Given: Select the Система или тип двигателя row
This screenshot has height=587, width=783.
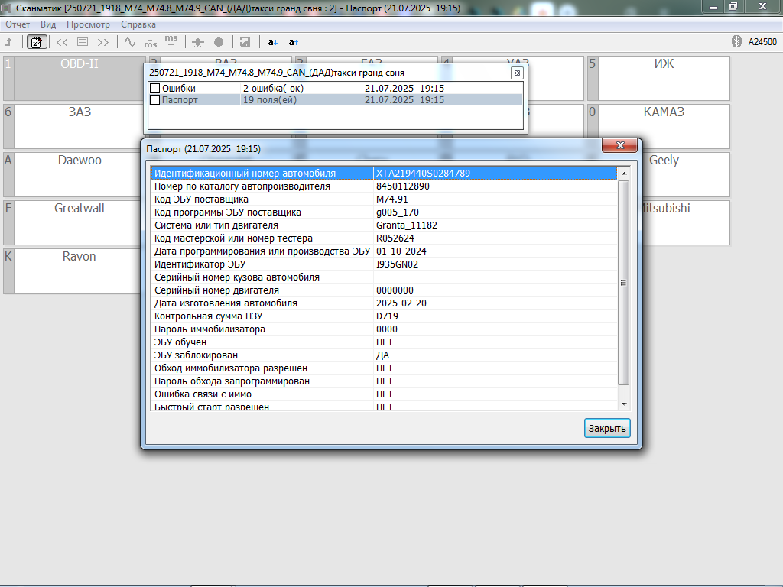Looking at the screenshot, I should click(x=384, y=225).
